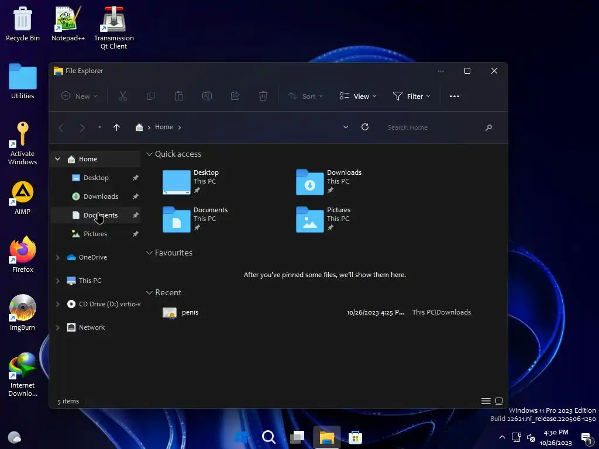Select the Utilities folder on desktop
The width and height of the screenshot is (599, 449).
click(23, 81)
